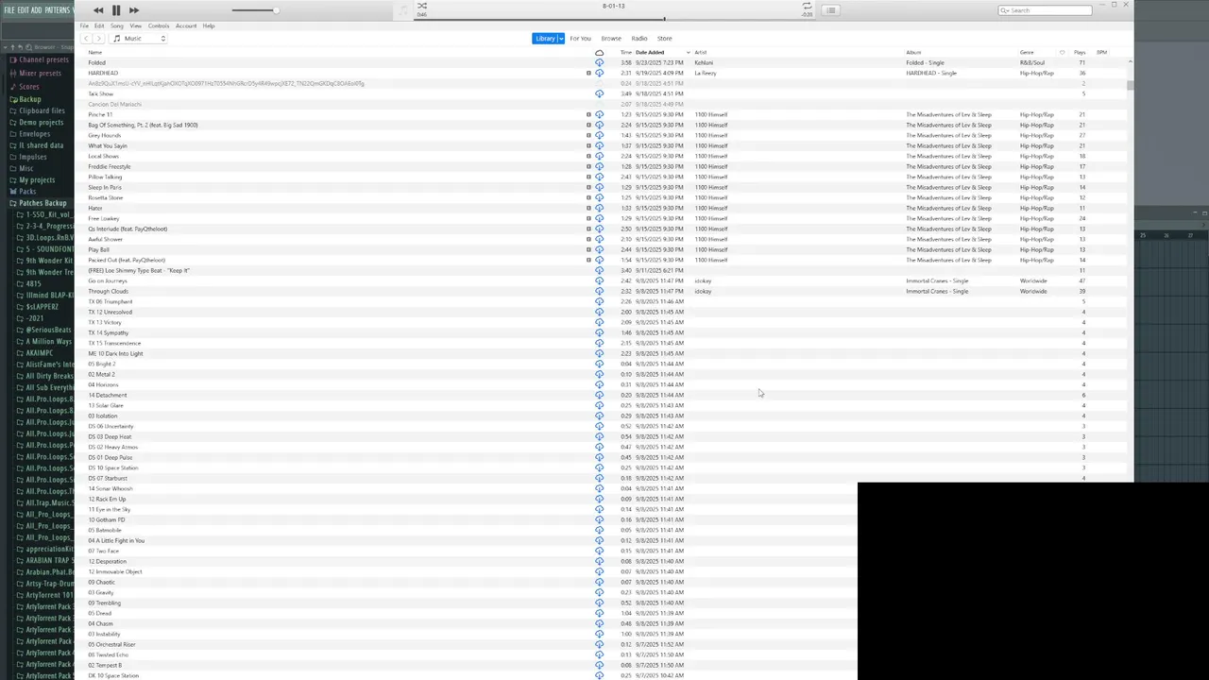1209x680 pixels.
Task: Download 12 Desperation cloud icon
Action: tap(599, 561)
